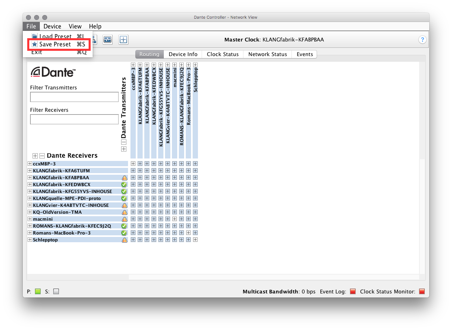This screenshot has width=452, height=330.
Task: Expand the KLANGfabrik-KFA6TUFM receiver row
Action: (30, 170)
